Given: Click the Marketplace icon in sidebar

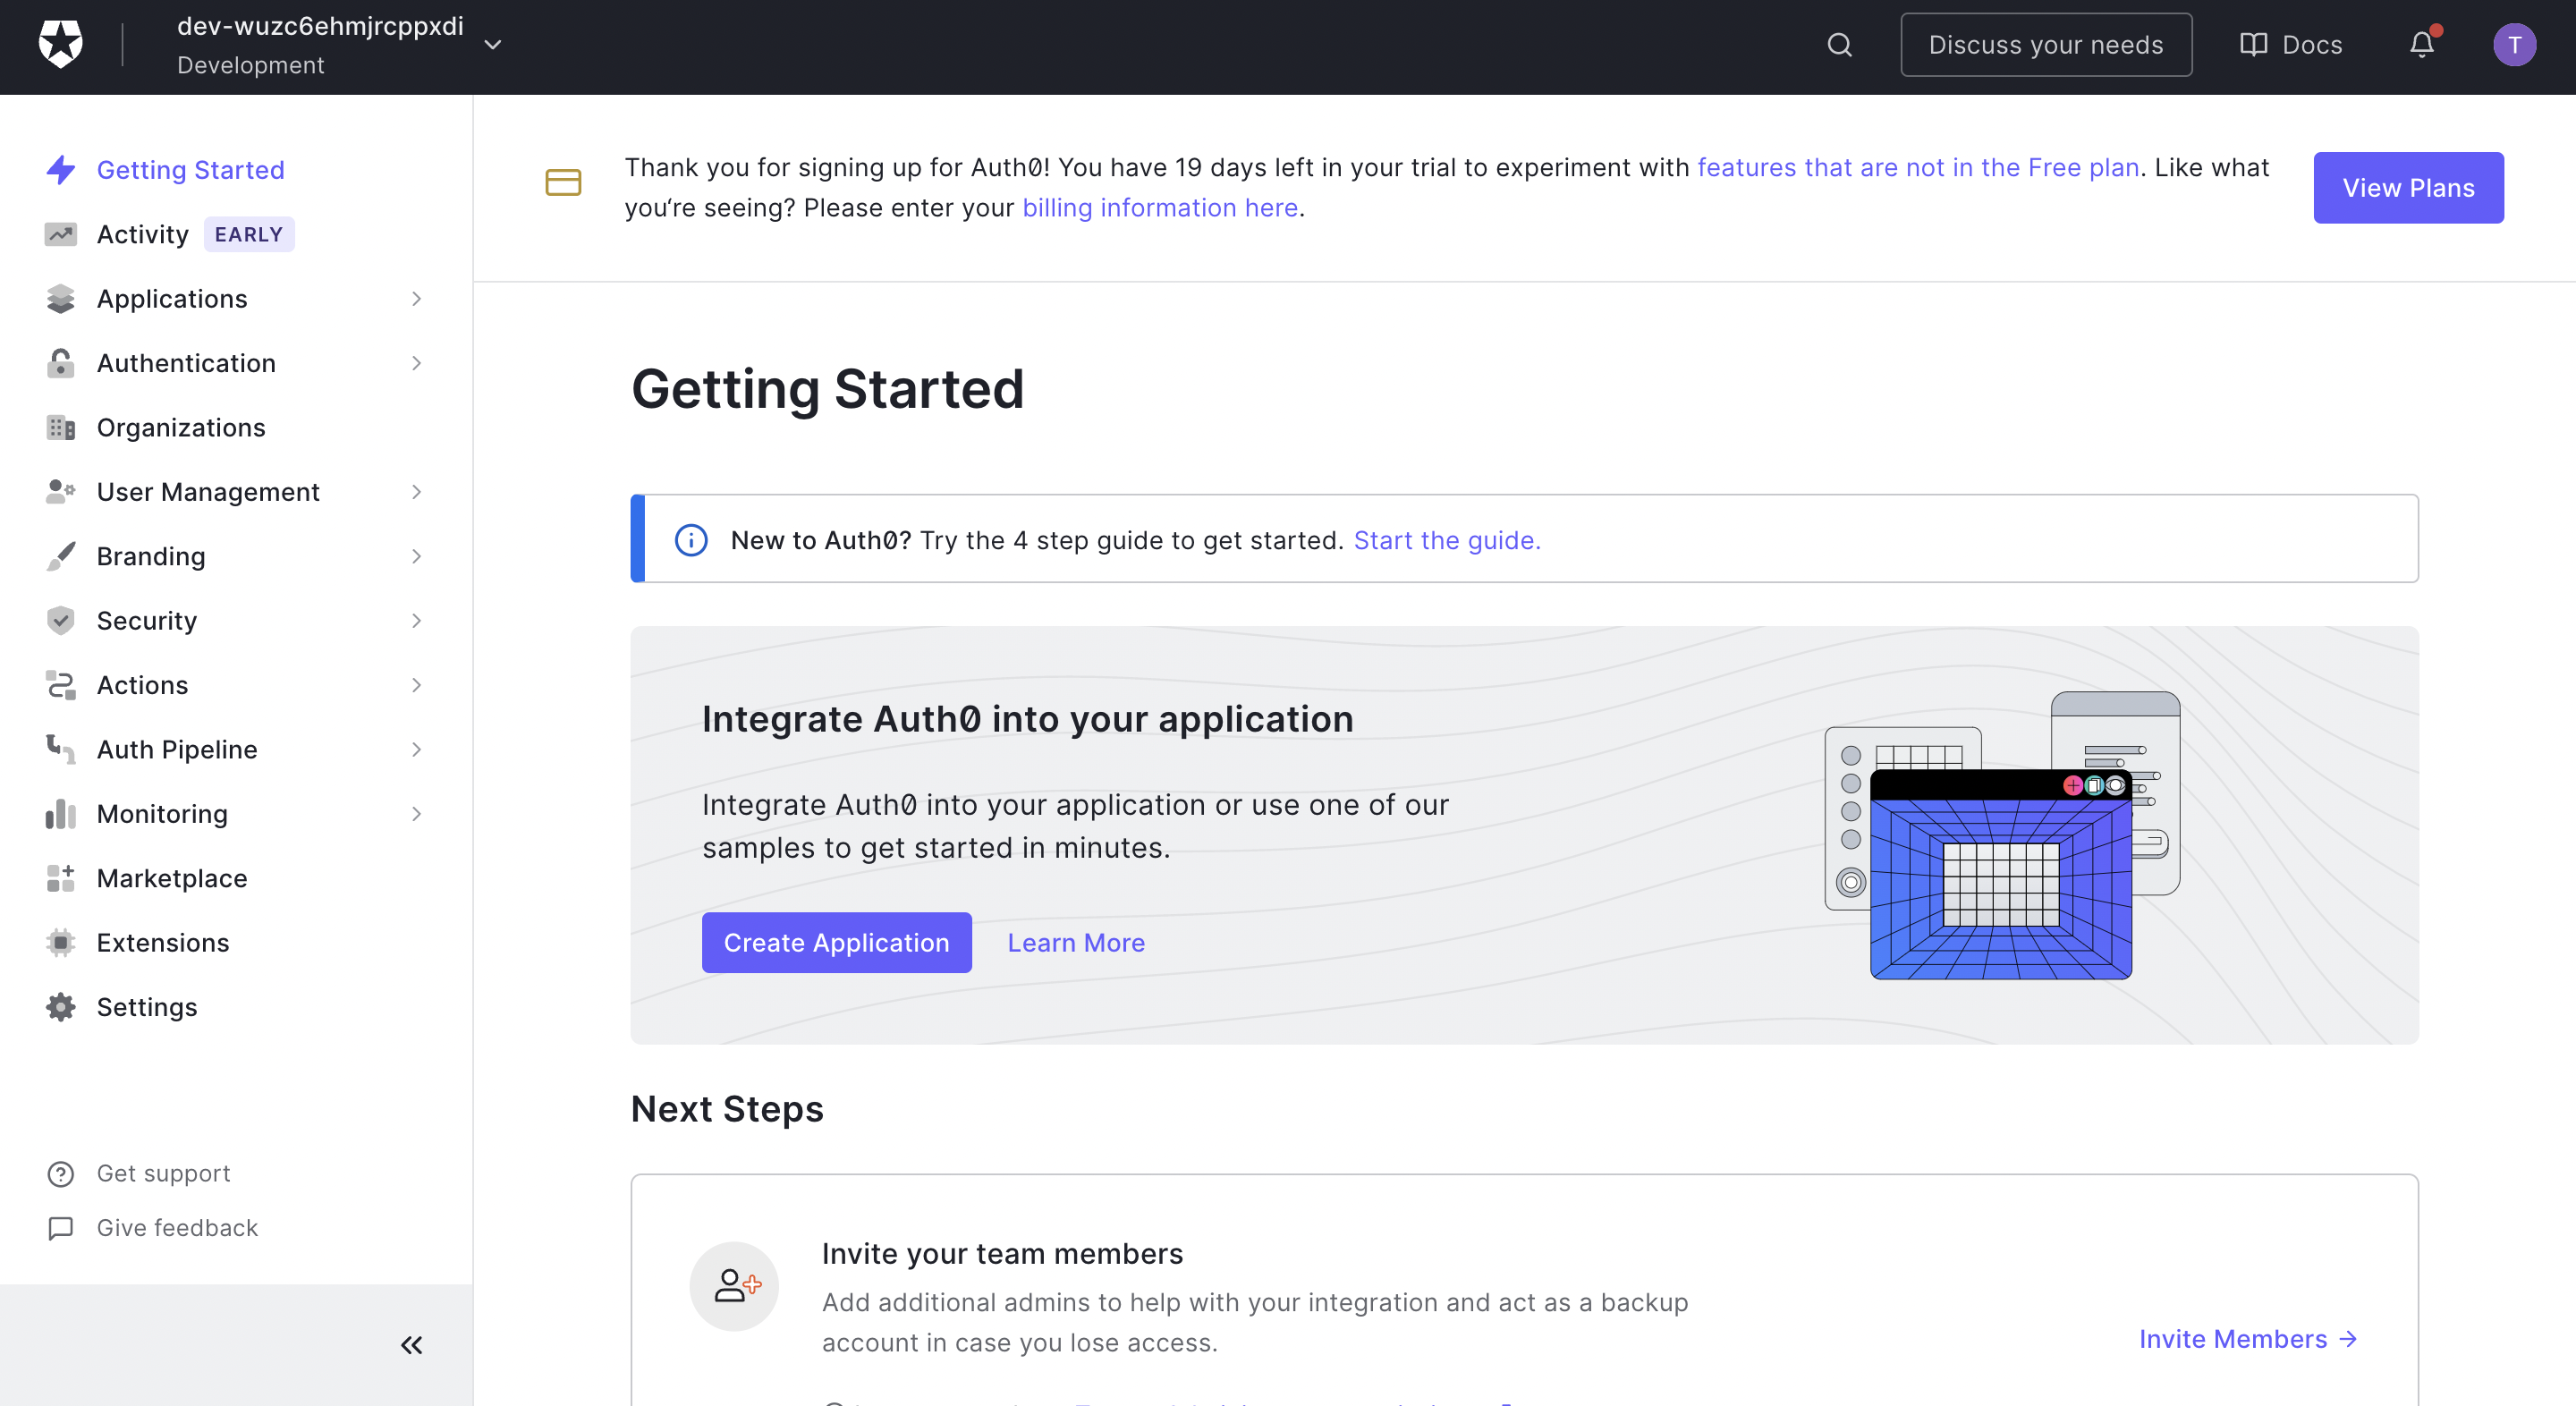Looking at the screenshot, I should [x=61, y=878].
